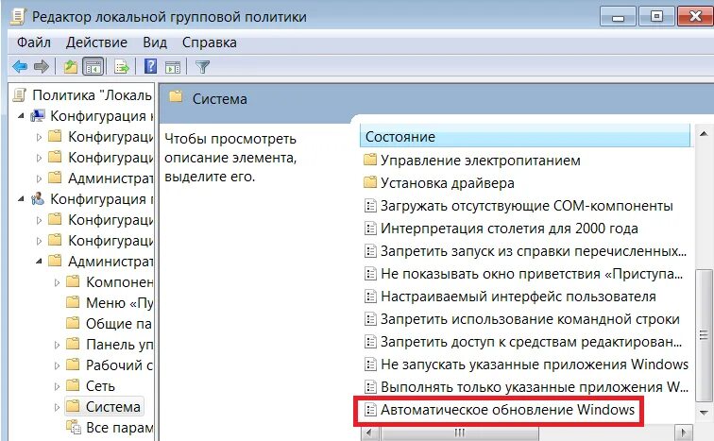Click the vertical scrollbar thumb
The height and width of the screenshot is (441, 714).
pos(704,335)
